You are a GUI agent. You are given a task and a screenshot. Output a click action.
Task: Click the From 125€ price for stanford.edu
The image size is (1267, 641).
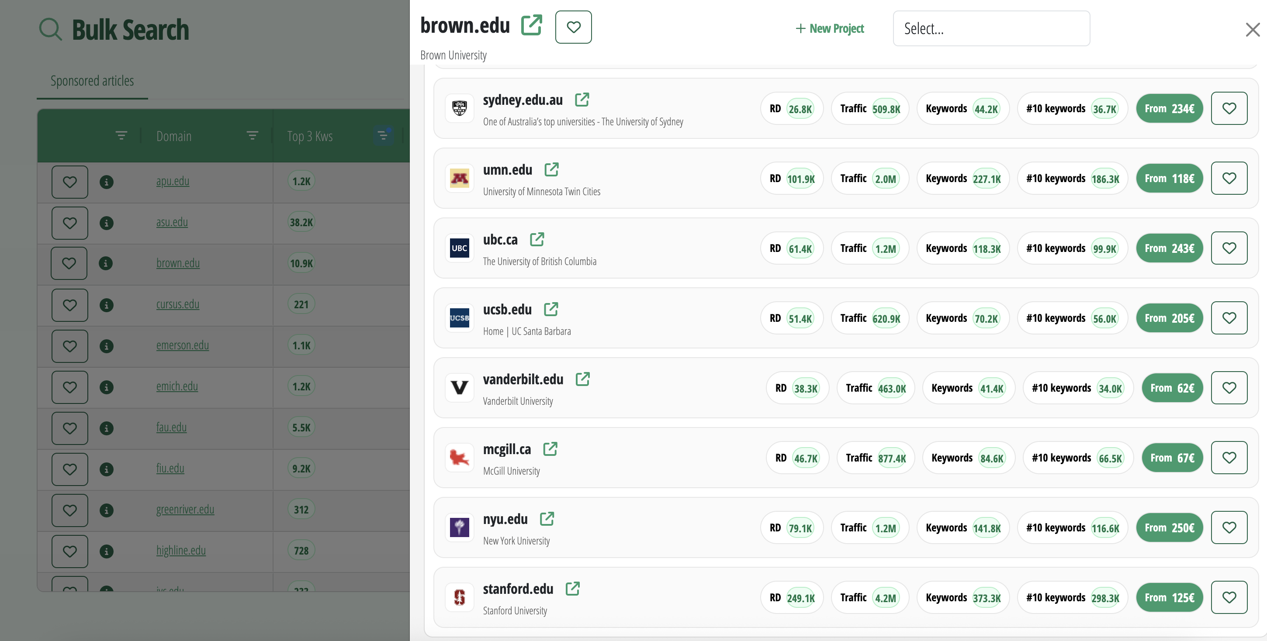click(x=1170, y=597)
